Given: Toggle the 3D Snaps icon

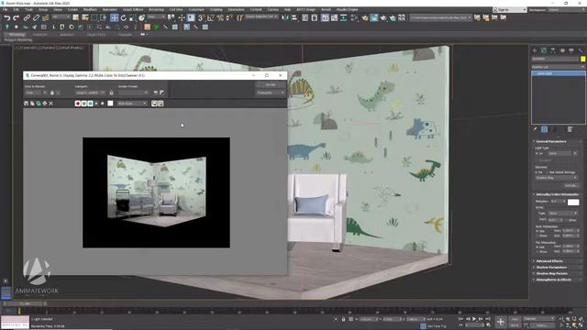Looking at the screenshot, I should click(x=202, y=17).
